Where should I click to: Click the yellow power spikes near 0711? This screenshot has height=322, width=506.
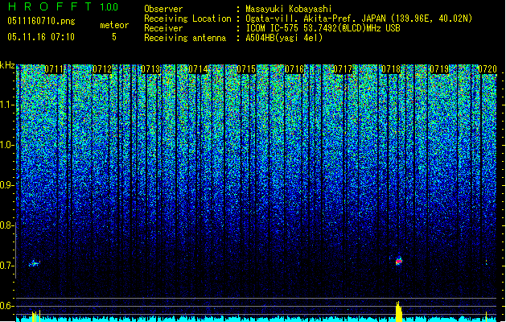36,316
